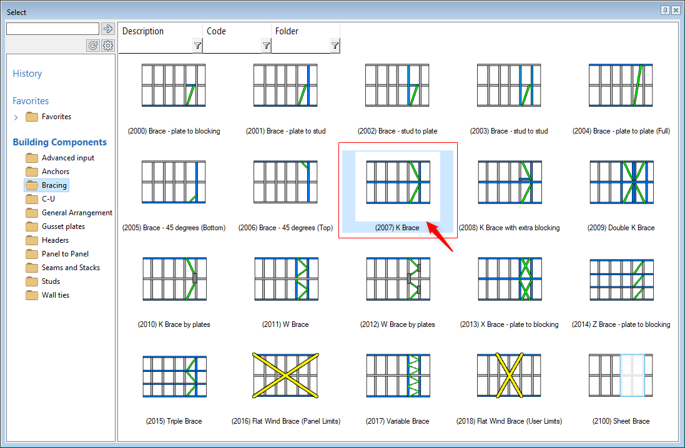Open the Folder column filter dropdown
The width and height of the screenshot is (685, 448).
335,46
